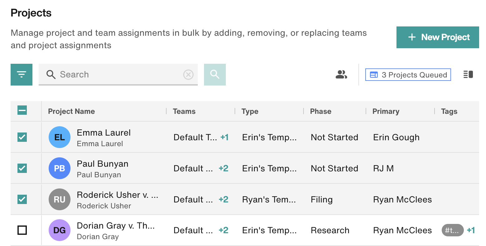Image resolution: width=486 pixels, height=246 pixels.
Task: Toggle the select-all header checkbox
Action: 22,110
